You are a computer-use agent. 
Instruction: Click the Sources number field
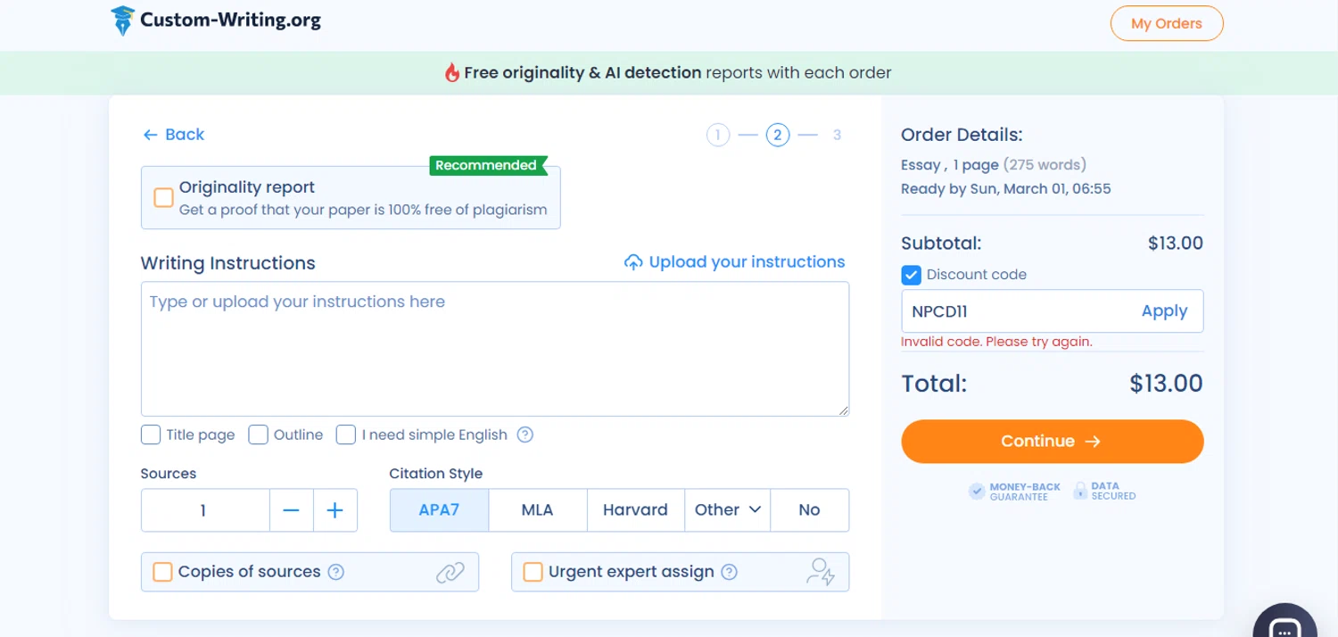point(205,510)
